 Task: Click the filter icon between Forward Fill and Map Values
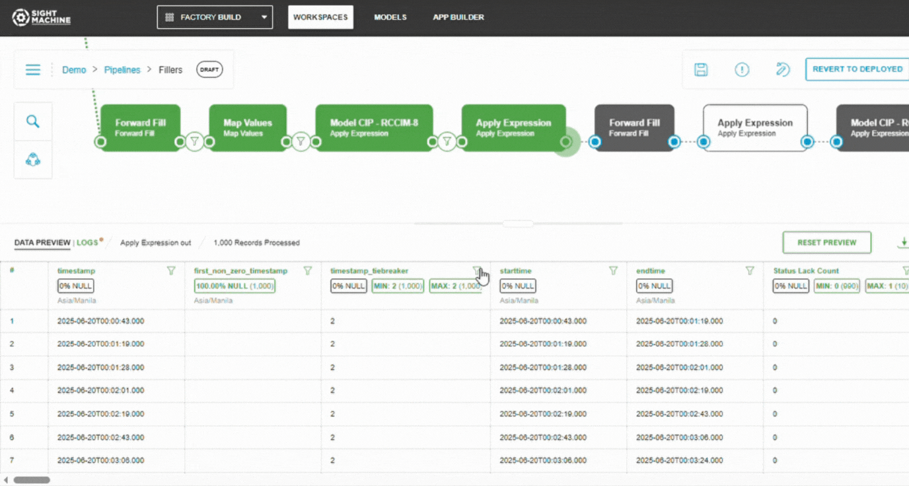click(194, 141)
